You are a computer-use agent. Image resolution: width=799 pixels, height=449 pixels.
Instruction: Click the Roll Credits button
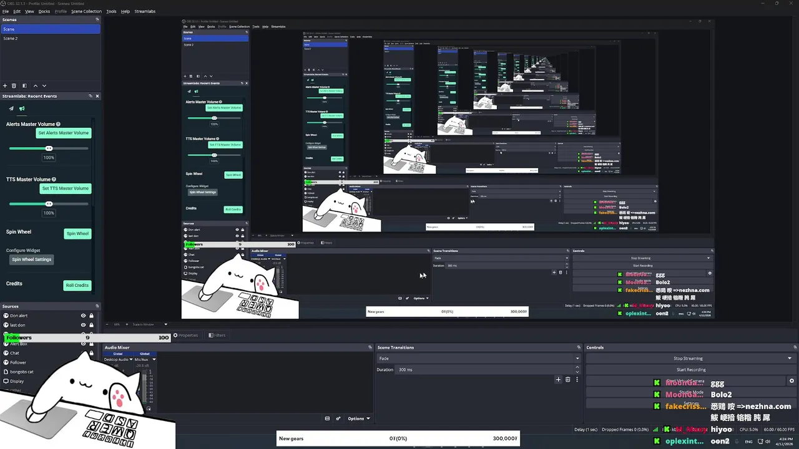click(x=77, y=286)
